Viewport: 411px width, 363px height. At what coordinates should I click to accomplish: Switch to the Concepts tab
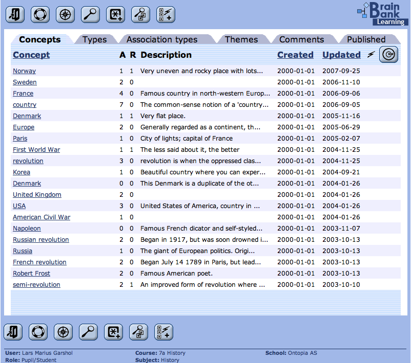coord(40,39)
